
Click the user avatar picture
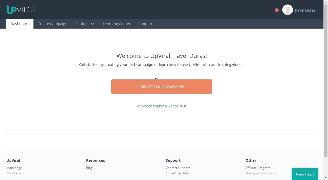tap(288, 10)
